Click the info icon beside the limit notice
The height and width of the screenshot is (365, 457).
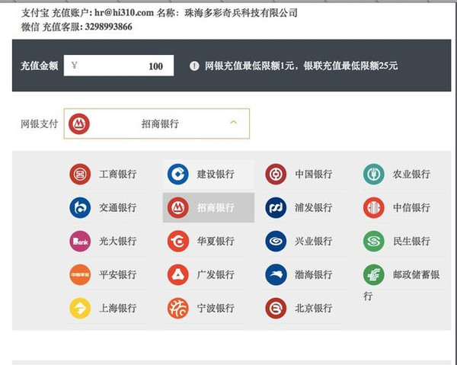pos(194,66)
